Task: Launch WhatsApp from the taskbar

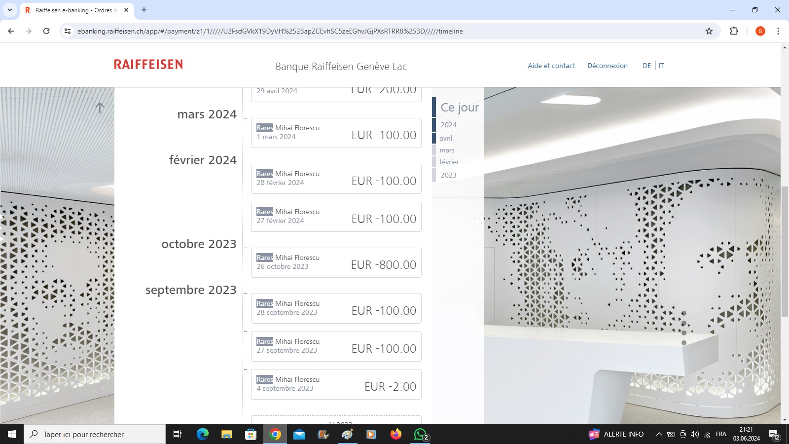Action: [420, 434]
